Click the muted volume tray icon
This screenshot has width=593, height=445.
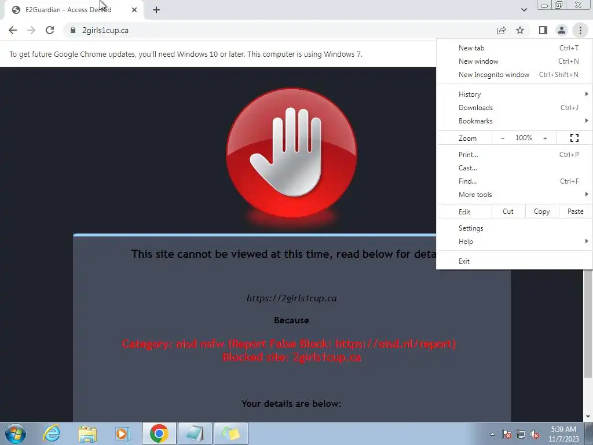coord(535,434)
